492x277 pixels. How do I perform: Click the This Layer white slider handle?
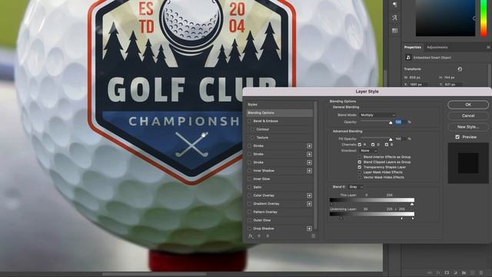pyautogui.click(x=412, y=204)
